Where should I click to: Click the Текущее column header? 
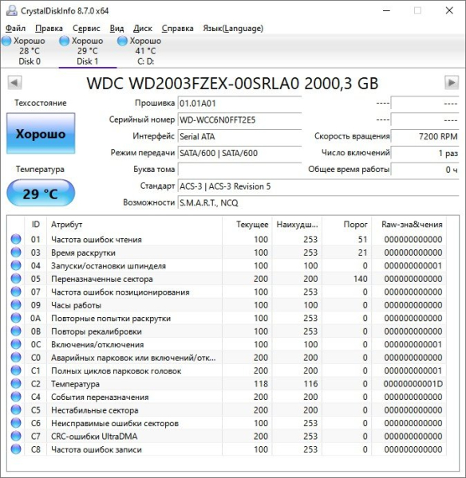(247, 225)
